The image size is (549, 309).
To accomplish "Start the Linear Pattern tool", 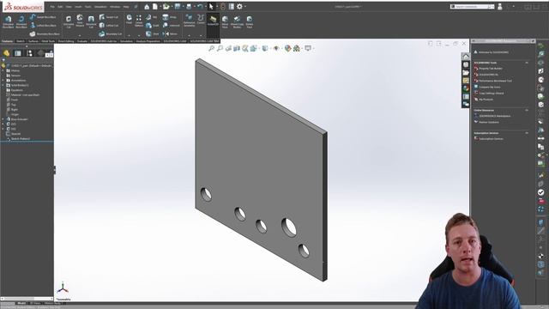I will click(139, 21).
